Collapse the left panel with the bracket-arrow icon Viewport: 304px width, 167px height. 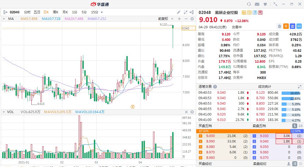5,12
